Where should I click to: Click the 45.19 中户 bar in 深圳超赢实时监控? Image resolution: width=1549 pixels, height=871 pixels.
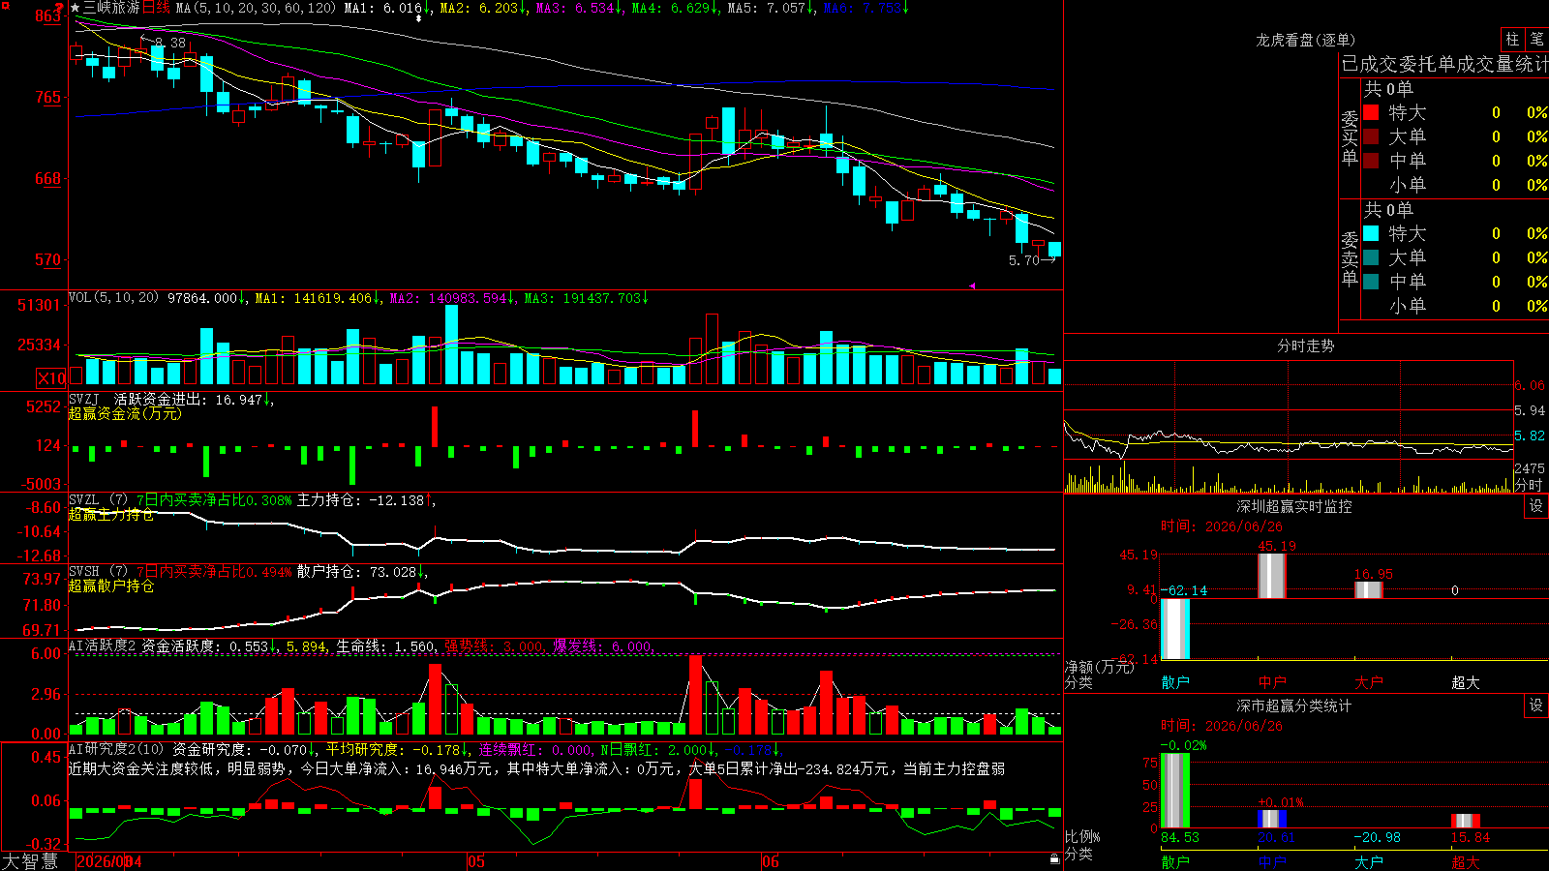click(1272, 576)
